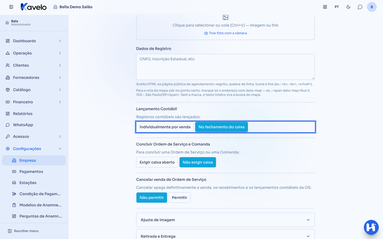Open the Pagamentos settings page
383x239 pixels.
pyautogui.click(x=34, y=172)
